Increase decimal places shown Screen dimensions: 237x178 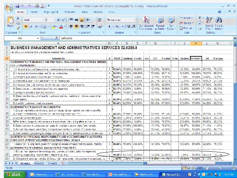(x=128, y=26)
